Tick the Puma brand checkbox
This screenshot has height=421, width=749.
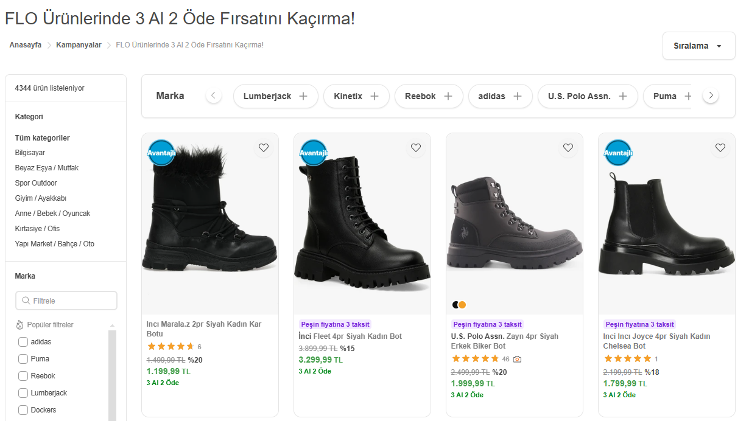pos(23,359)
